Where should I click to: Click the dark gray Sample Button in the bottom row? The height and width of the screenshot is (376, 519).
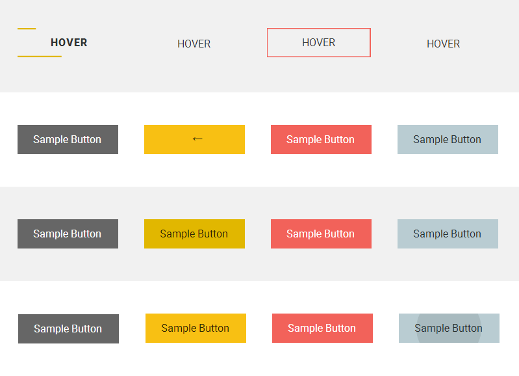click(x=68, y=329)
